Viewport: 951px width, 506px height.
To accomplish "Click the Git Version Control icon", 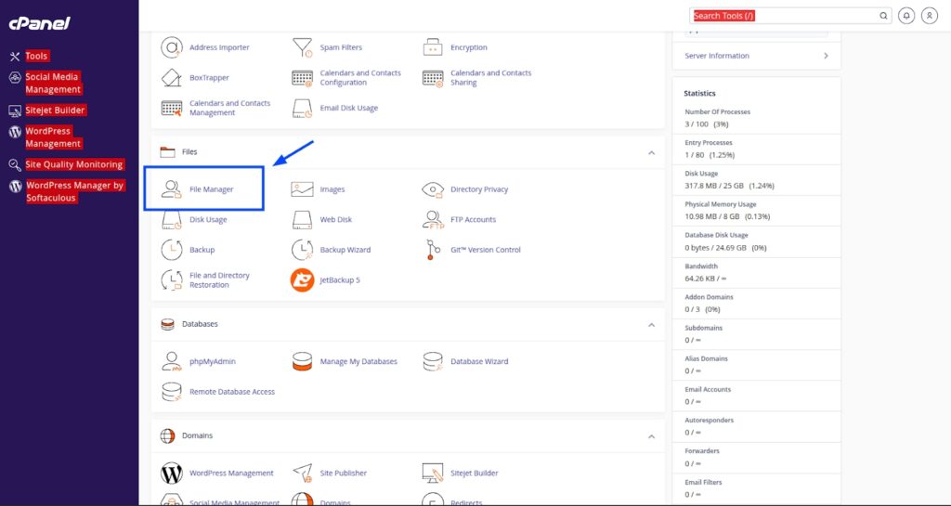I will tap(433, 250).
